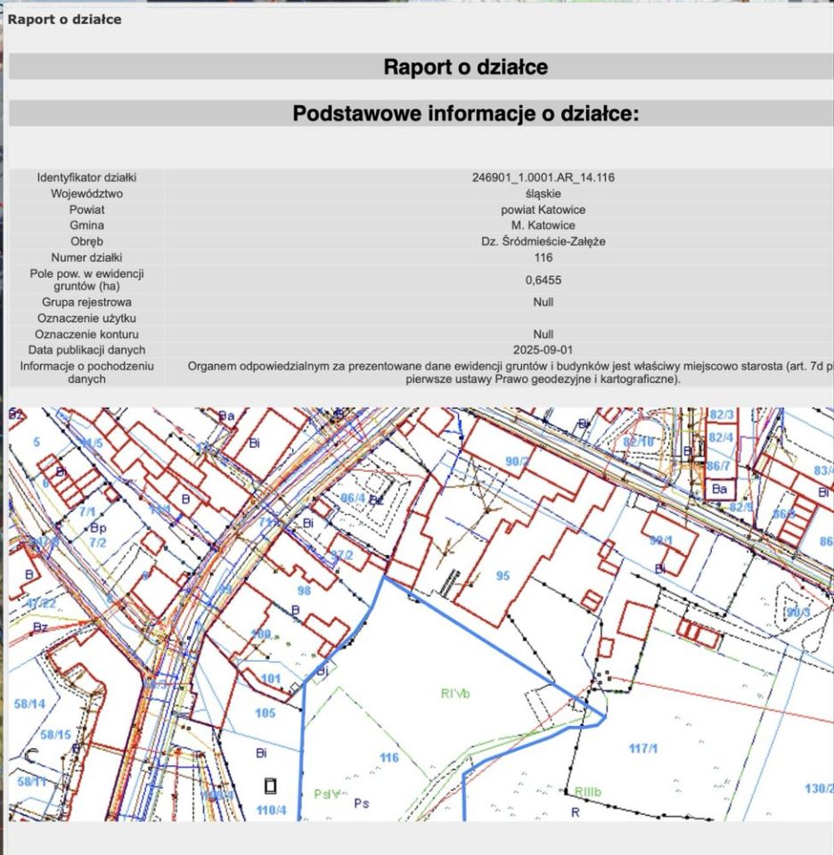
Task: Click the "Numer działki" row
Action: tap(86, 256)
